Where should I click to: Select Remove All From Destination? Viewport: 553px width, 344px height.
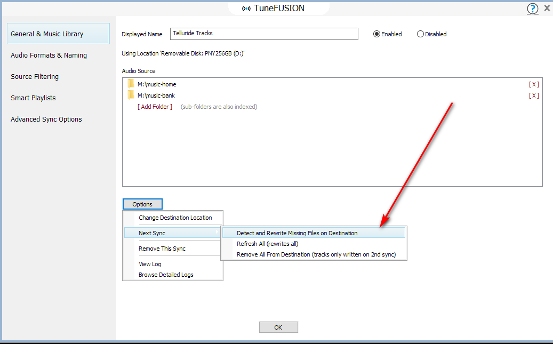(316, 254)
